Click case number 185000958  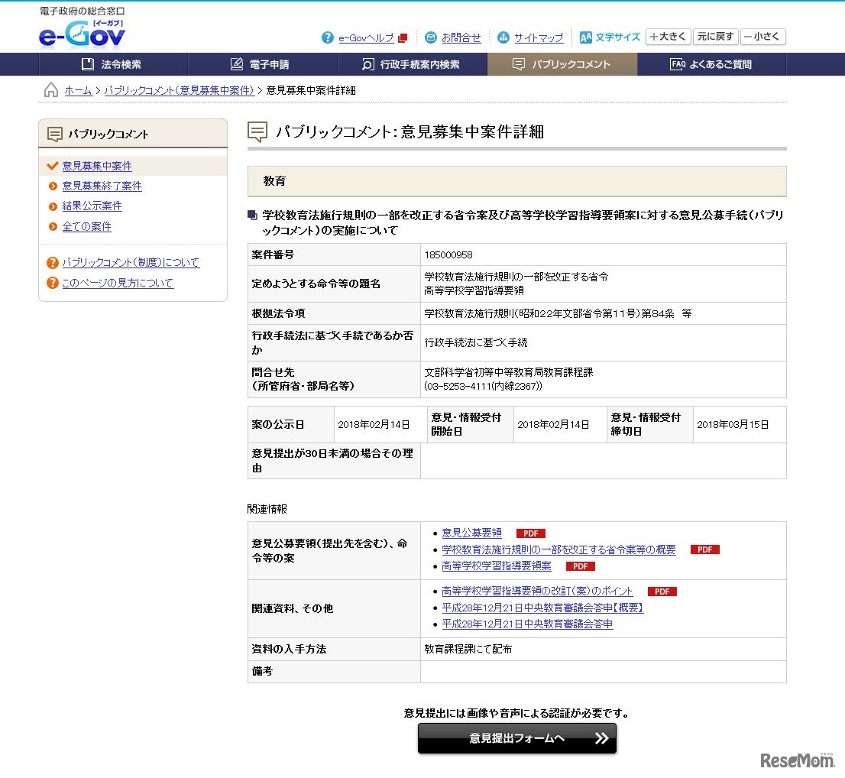(x=448, y=255)
